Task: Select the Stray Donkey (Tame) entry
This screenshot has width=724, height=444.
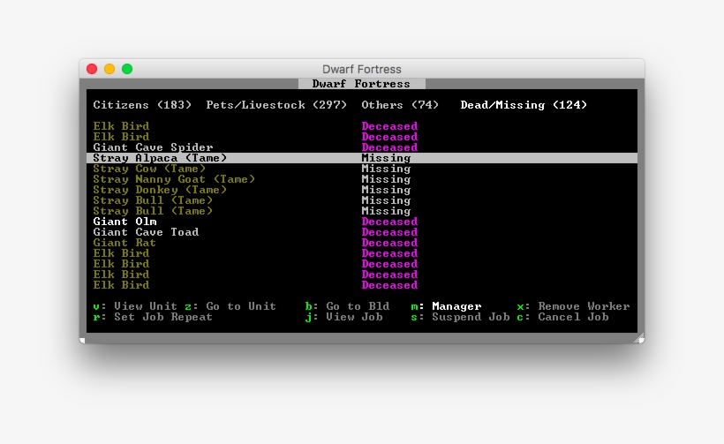Action: tap(160, 190)
